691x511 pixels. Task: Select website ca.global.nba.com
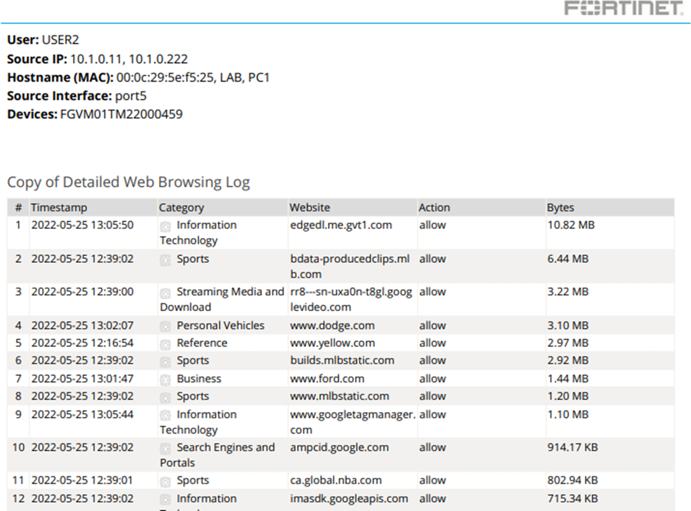click(336, 481)
